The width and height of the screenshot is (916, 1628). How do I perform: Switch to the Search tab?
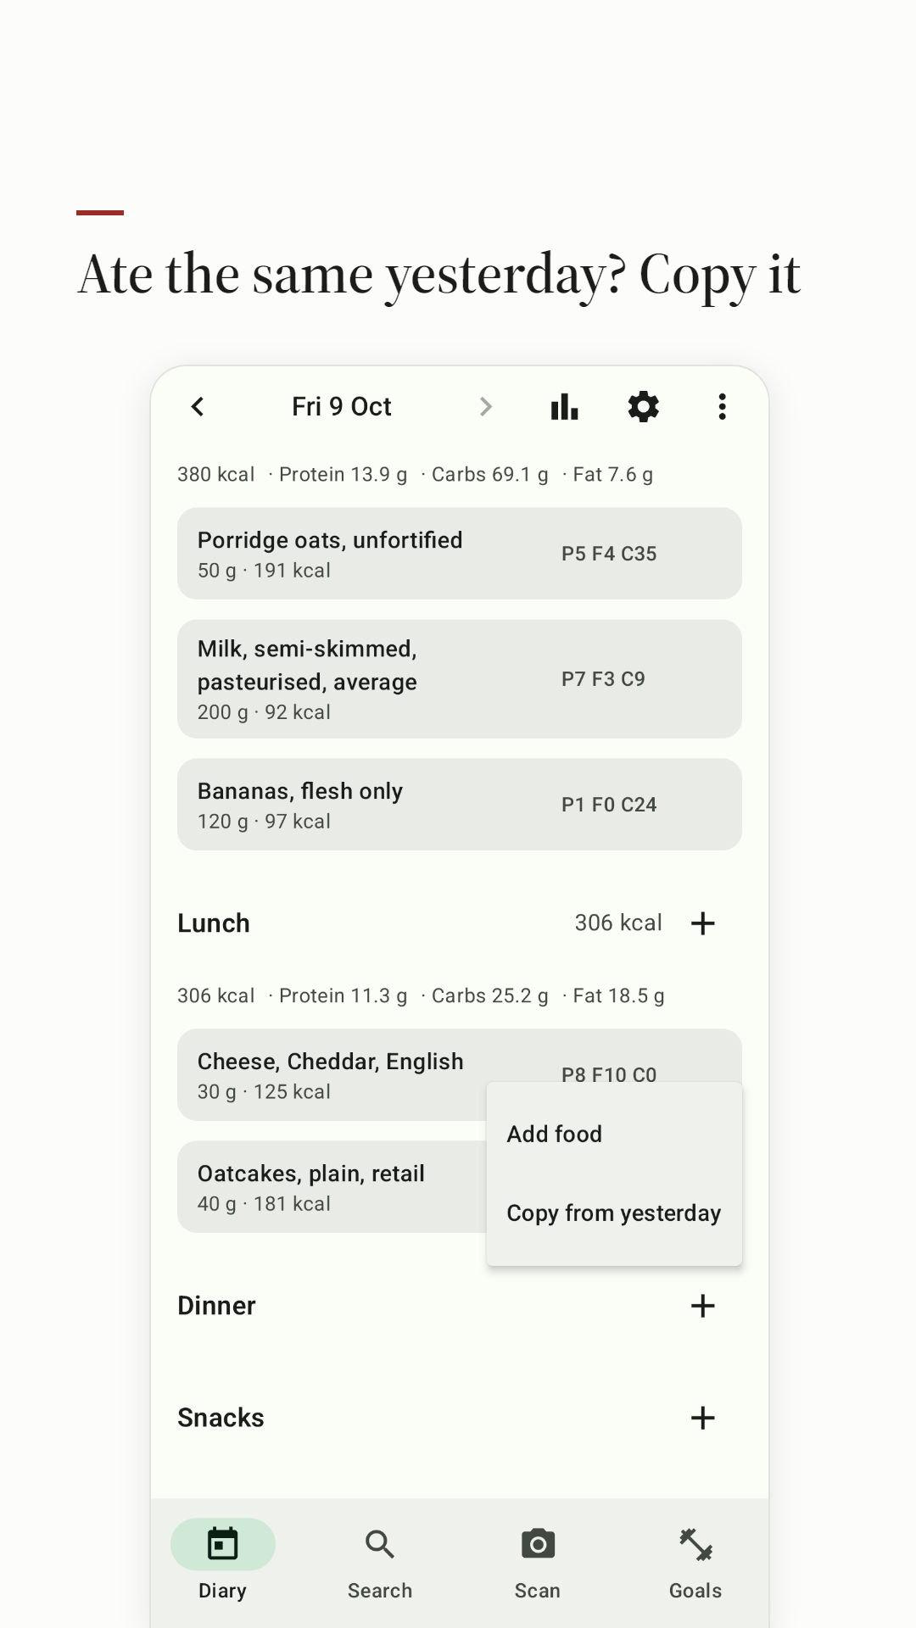pos(380,1563)
